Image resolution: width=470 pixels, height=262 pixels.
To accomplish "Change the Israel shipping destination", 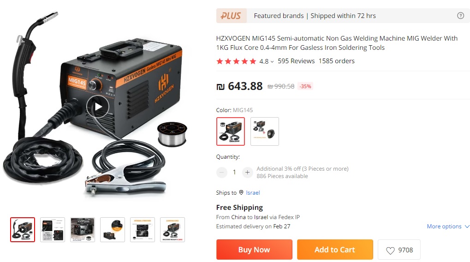I will click(253, 192).
